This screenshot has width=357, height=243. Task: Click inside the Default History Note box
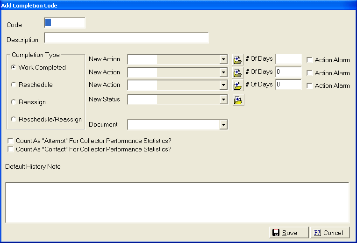coord(177,202)
